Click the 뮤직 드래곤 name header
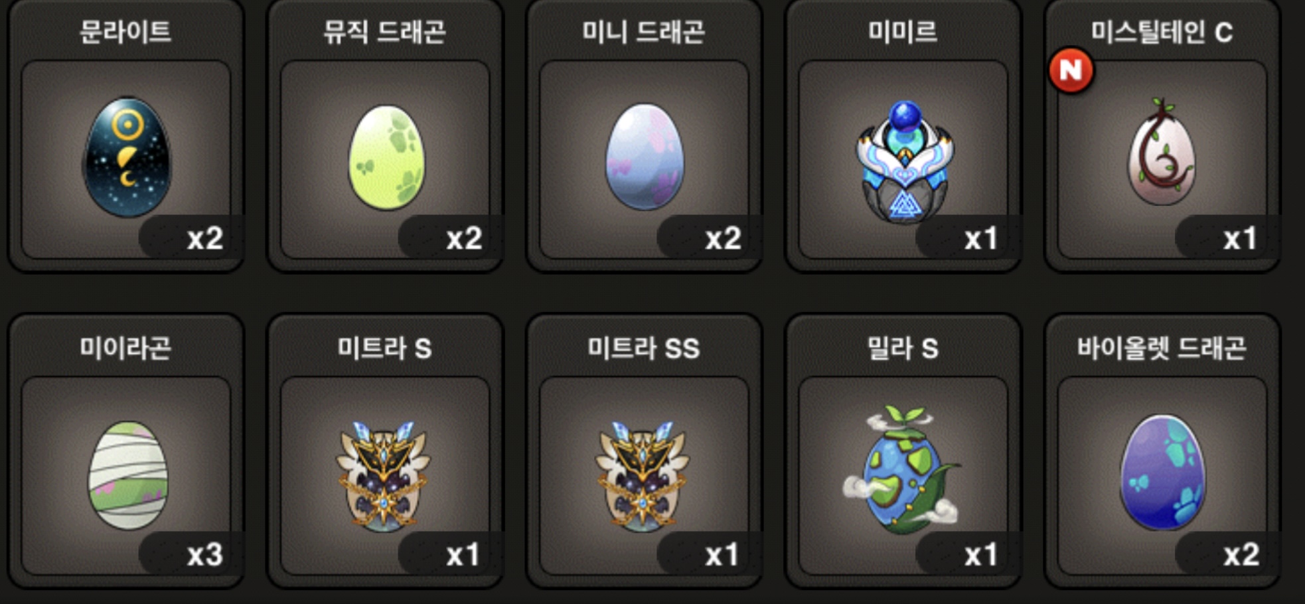 384,31
